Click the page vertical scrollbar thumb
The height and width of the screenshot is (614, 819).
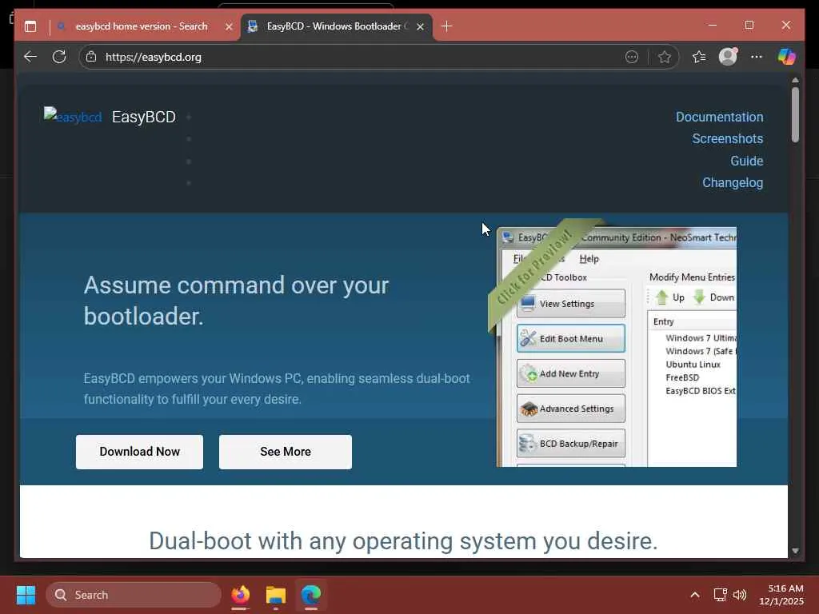click(795, 114)
